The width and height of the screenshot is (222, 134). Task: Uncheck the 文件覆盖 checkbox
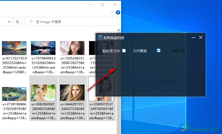click(x=158, y=51)
